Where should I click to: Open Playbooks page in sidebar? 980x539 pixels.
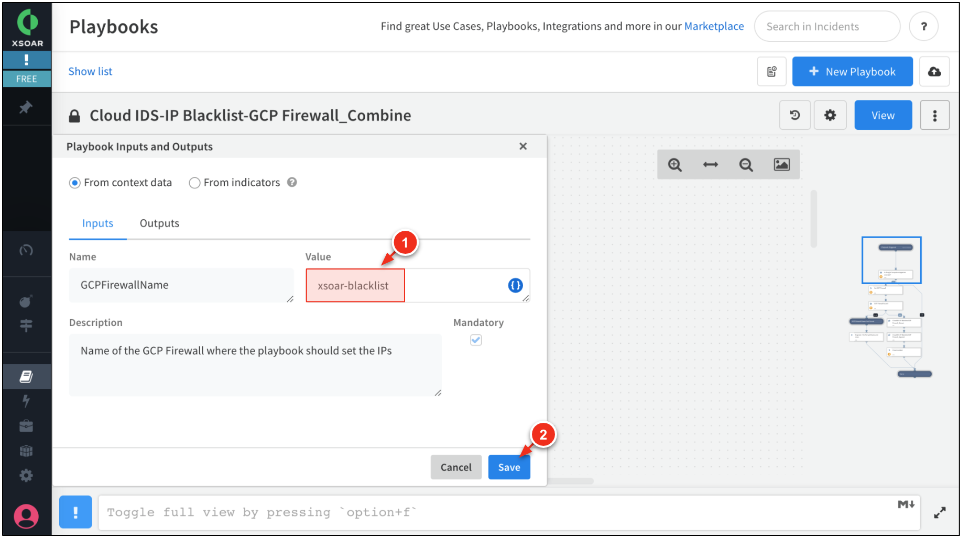click(26, 377)
